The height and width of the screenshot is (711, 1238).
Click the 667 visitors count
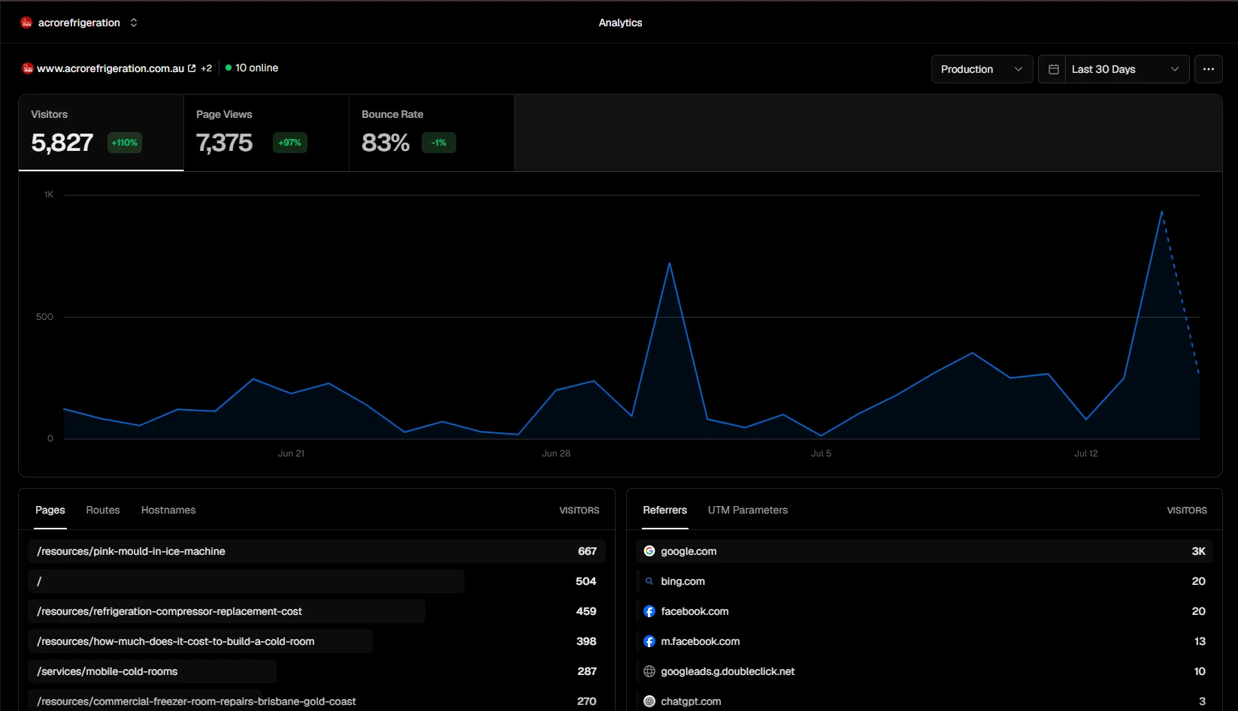coord(587,551)
